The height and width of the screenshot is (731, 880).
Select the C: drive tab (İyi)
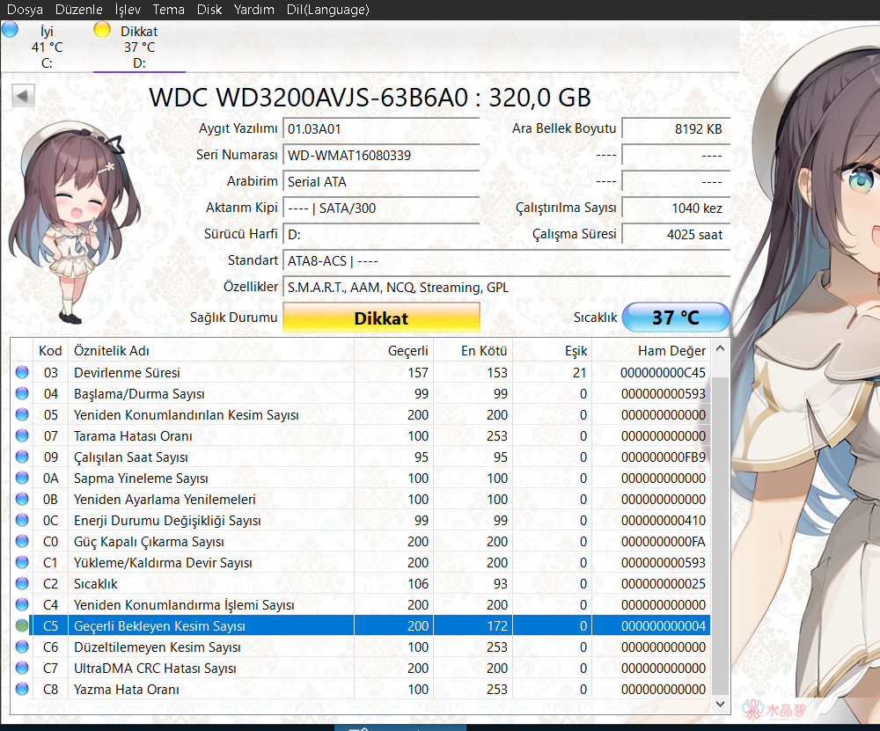coord(47,48)
